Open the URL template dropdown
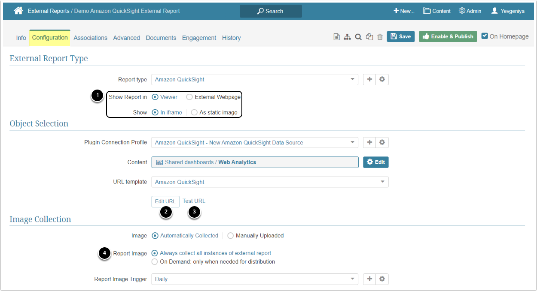 [270, 182]
